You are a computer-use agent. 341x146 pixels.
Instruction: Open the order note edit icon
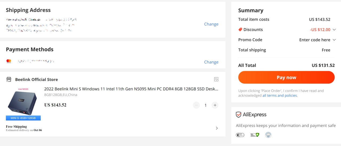[x=216, y=79]
